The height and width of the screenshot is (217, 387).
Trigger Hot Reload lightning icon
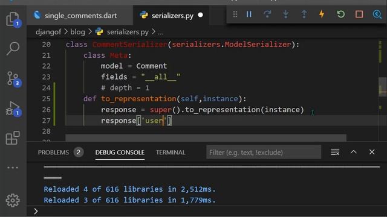pos(322,14)
